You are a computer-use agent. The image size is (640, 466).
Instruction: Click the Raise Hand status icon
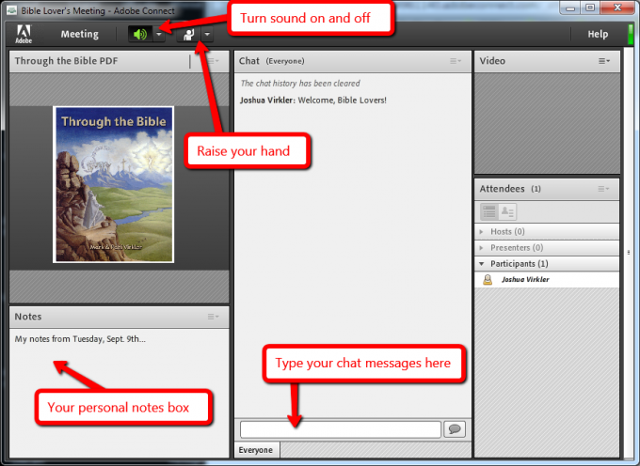pyautogui.click(x=188, y=35)
